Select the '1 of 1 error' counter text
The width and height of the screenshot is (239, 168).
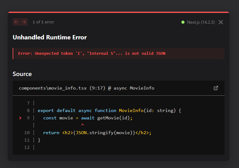tap(43, 22)
